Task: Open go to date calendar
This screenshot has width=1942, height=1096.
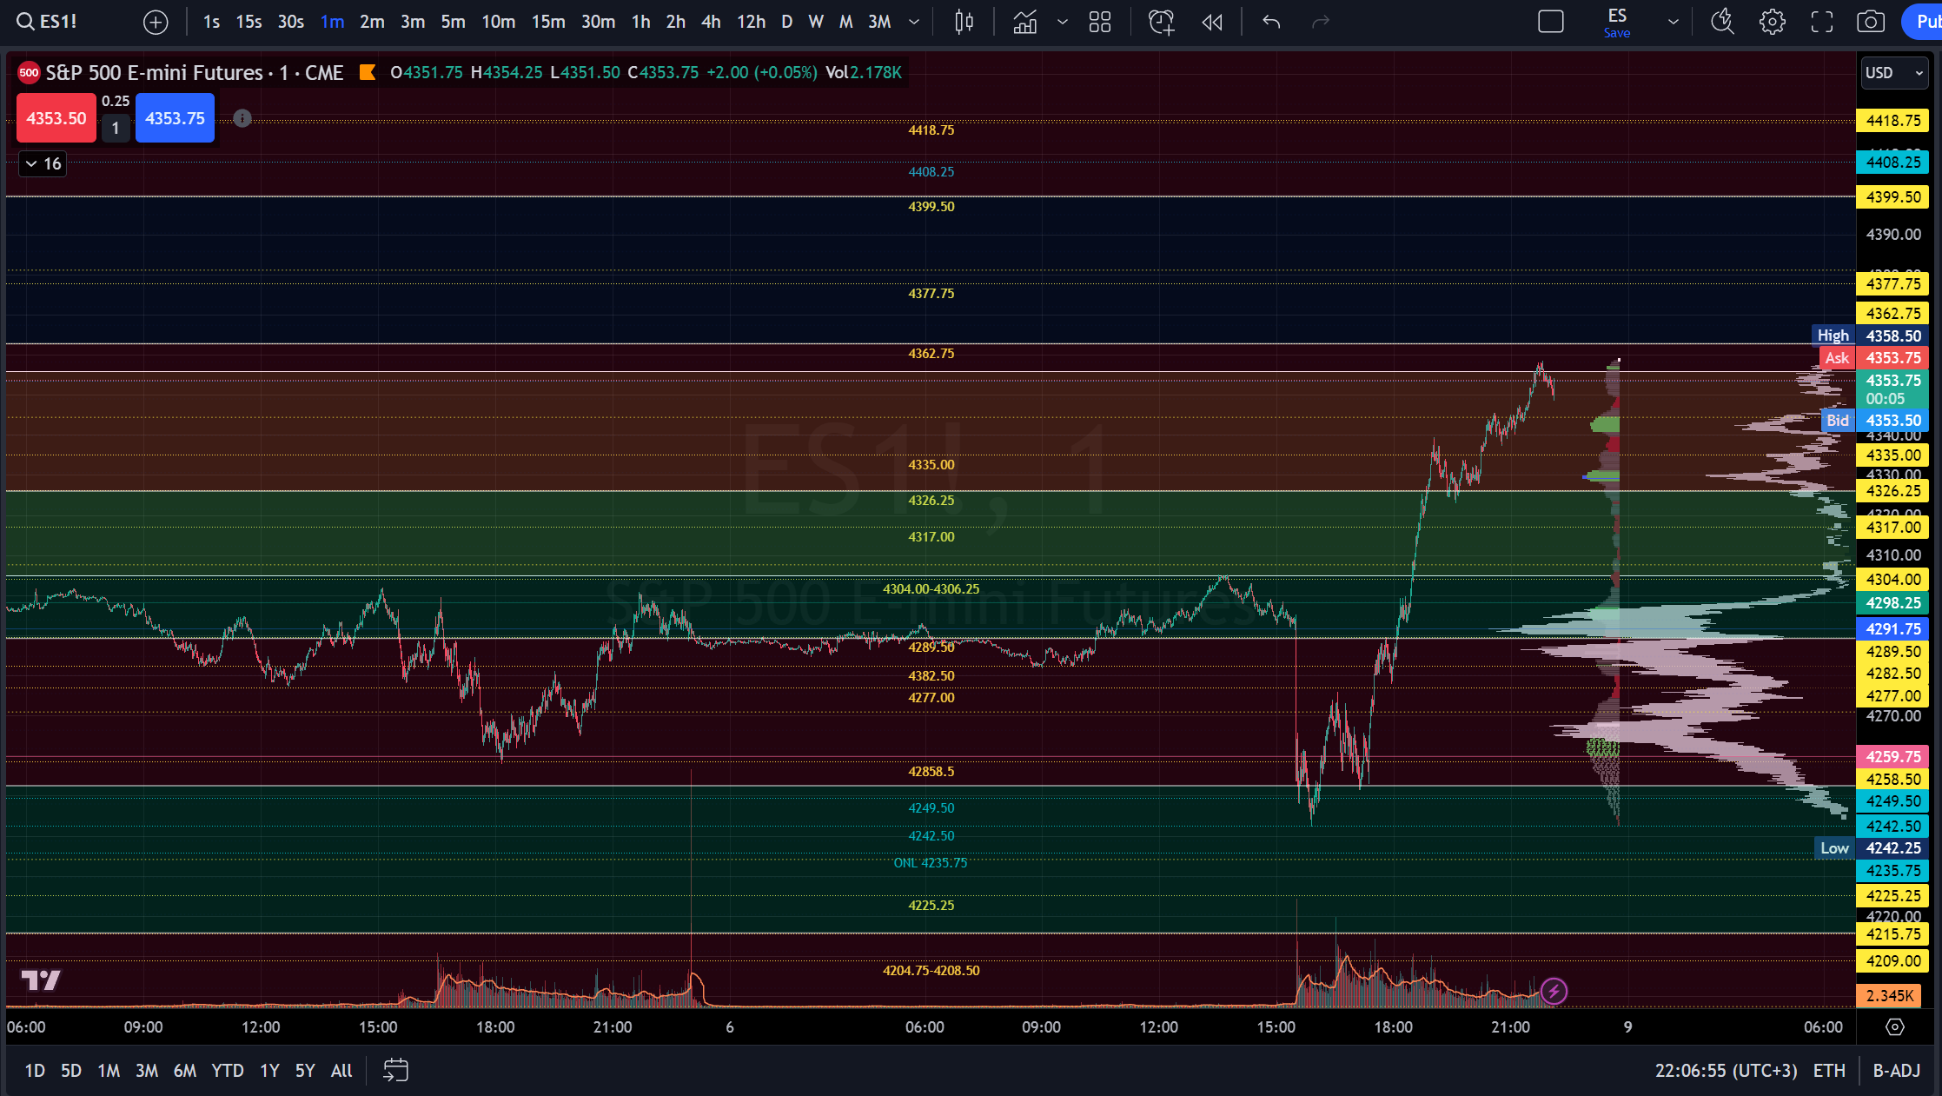Action: coord(395,1071)
